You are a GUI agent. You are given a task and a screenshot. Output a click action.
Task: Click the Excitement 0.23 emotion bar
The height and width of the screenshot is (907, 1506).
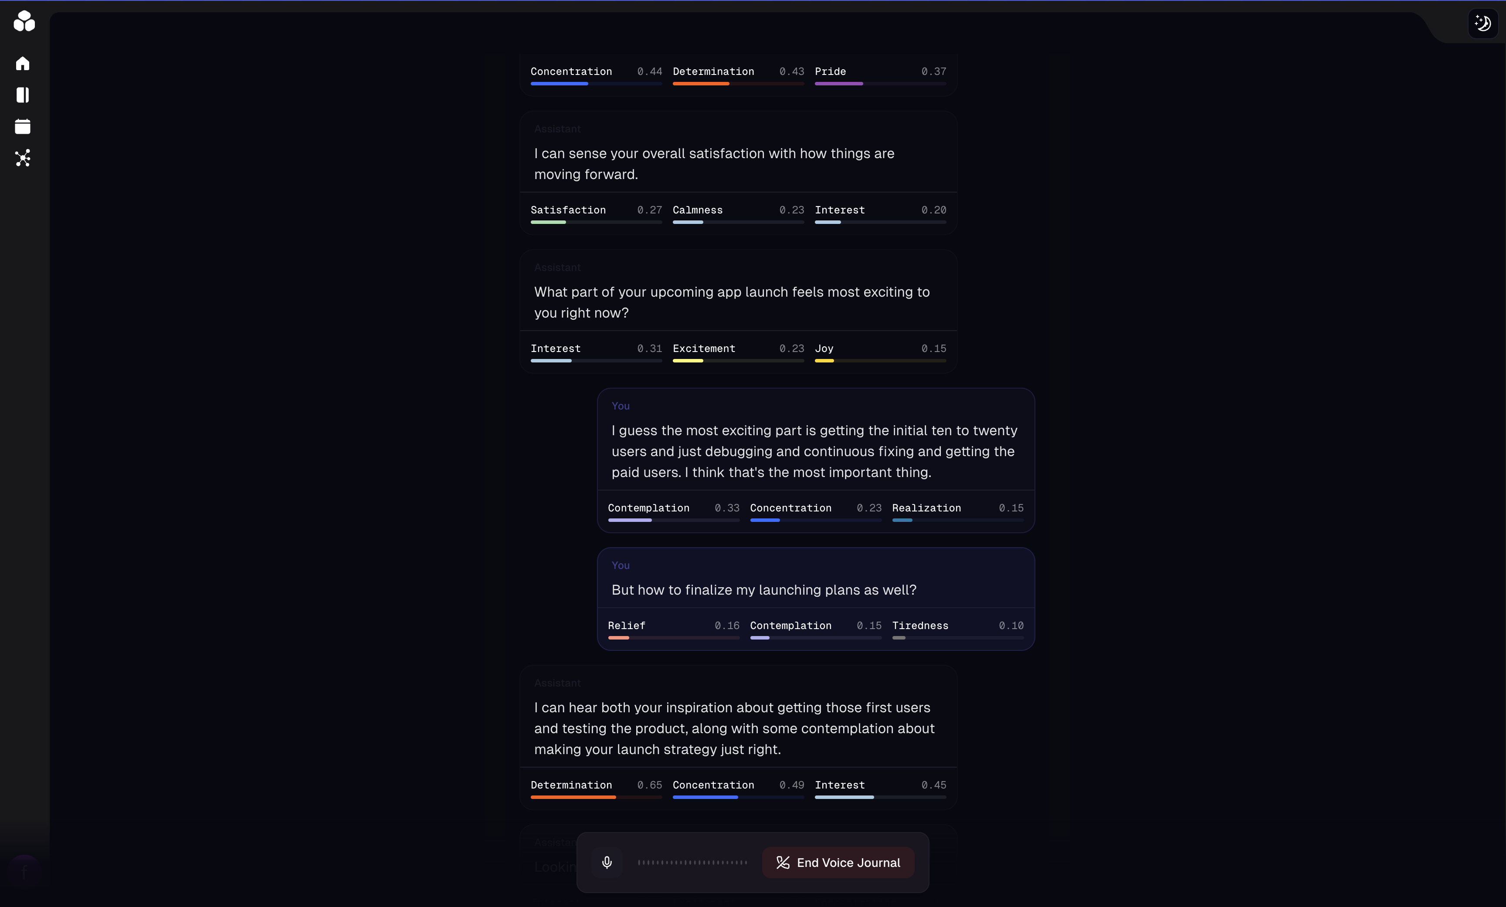click(738, 361)
